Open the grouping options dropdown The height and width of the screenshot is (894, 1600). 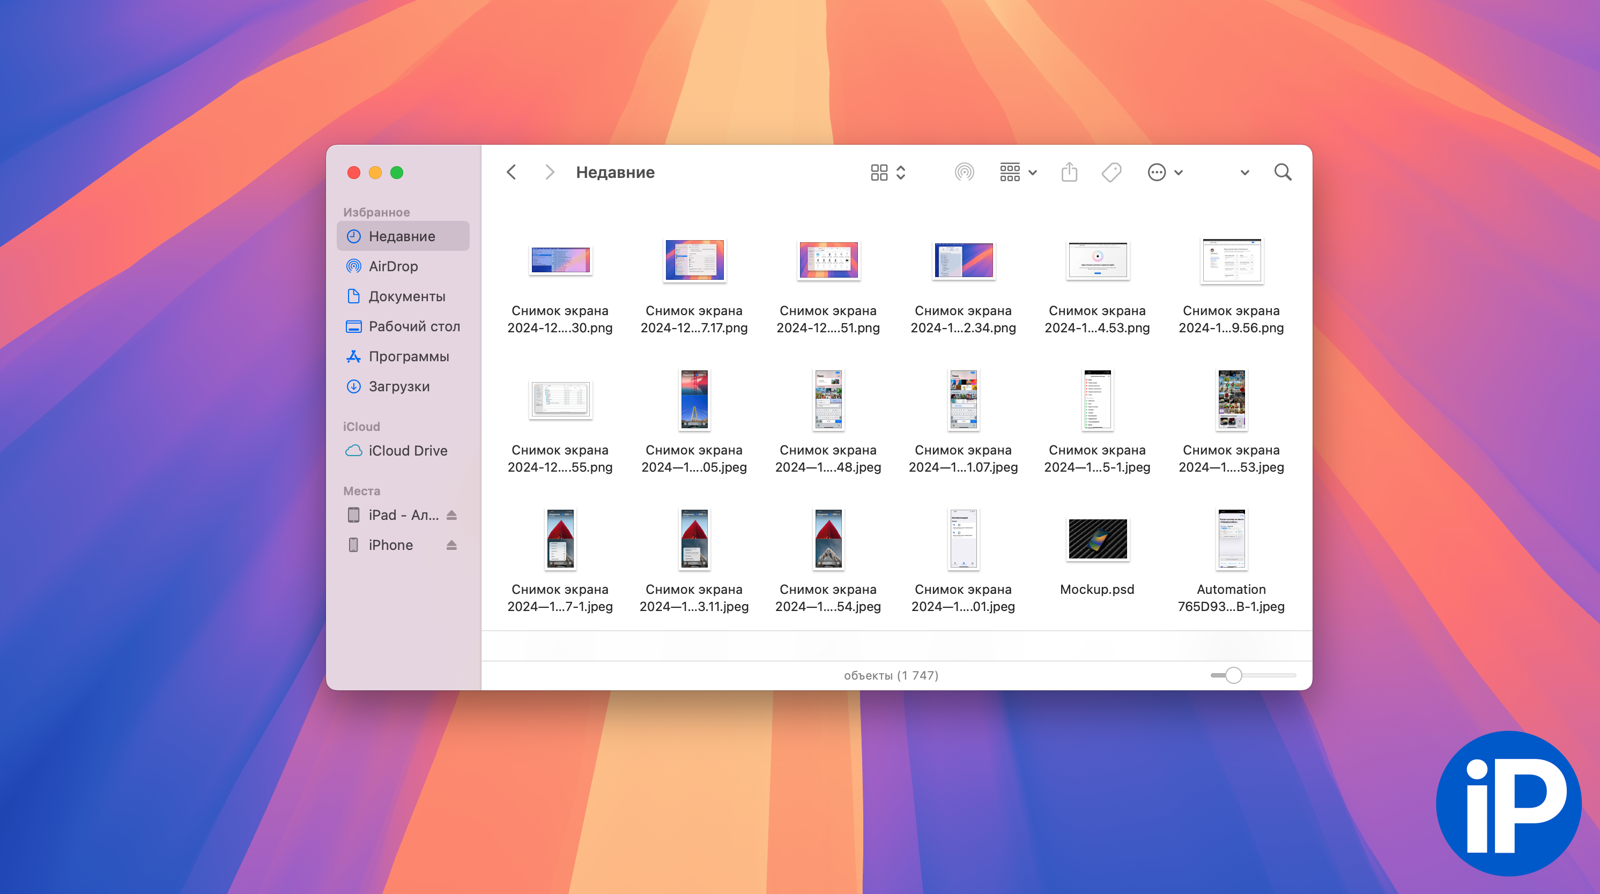[x=1017, y=172]
